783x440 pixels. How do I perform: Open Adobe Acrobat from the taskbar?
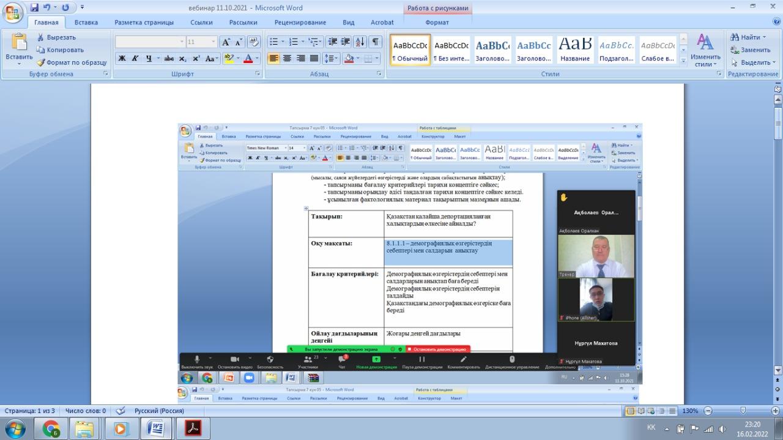click(193, 428)
